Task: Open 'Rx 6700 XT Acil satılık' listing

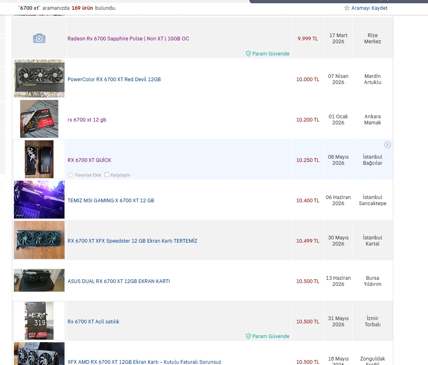Action: tap(94, 321)
